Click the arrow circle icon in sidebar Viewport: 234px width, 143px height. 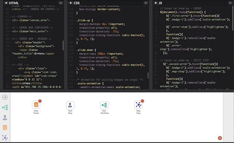[5, 97]
